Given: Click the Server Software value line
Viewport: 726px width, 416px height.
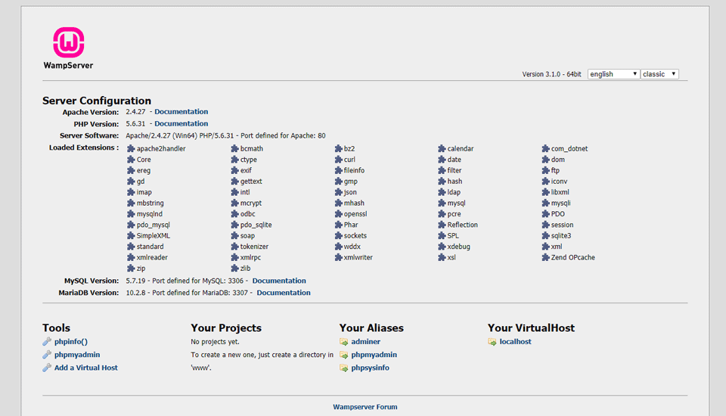Looking at the screenshot, I should 225,135.
